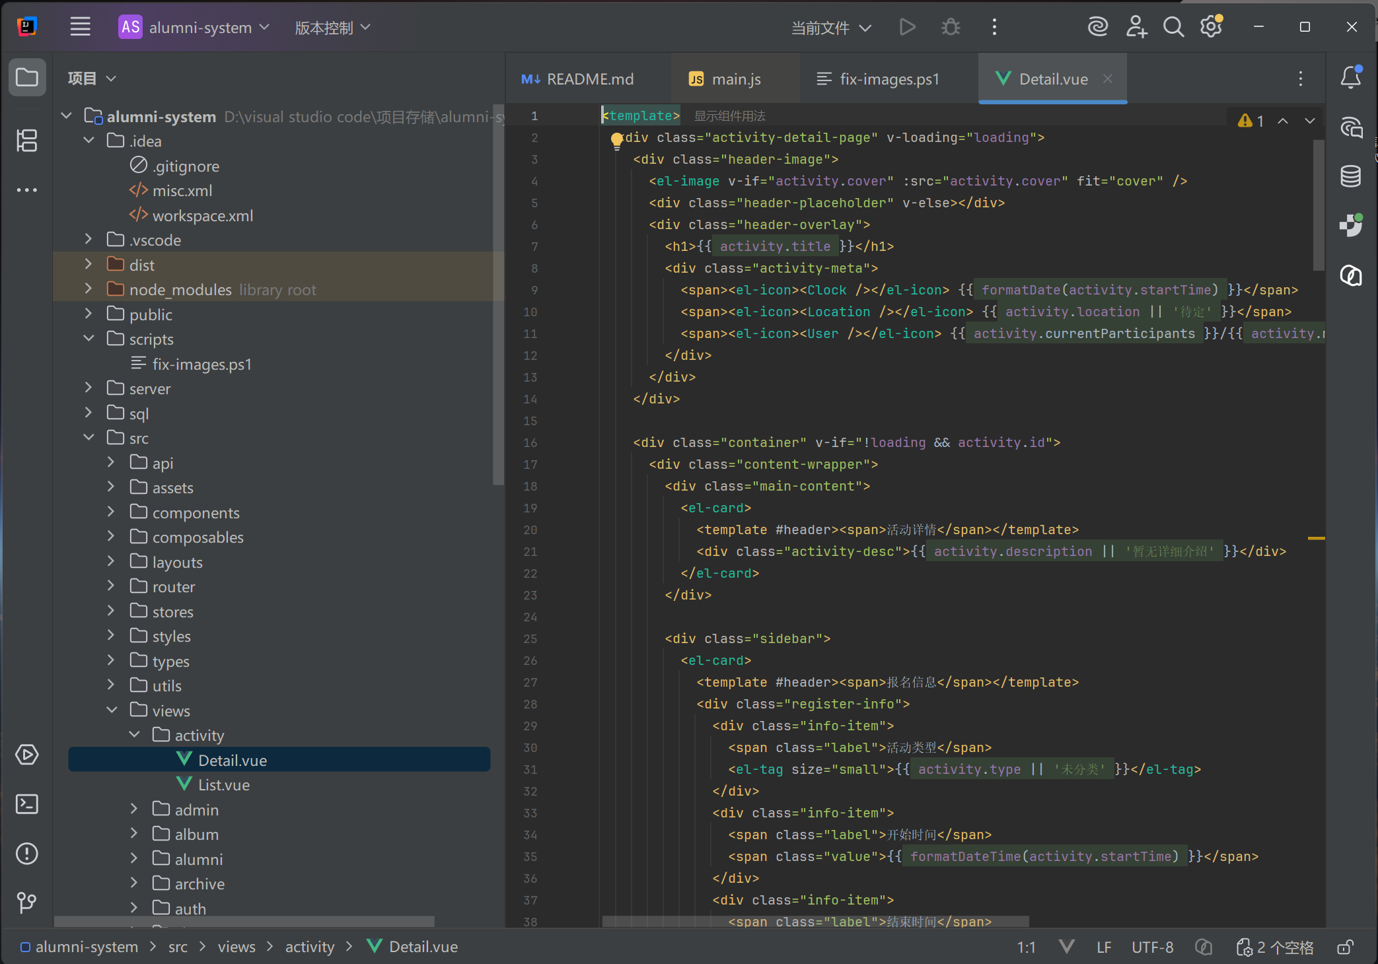Screen dimensions: 1378x964
Task: Open the Notifications bell icon
Action: click(1350, 78)
